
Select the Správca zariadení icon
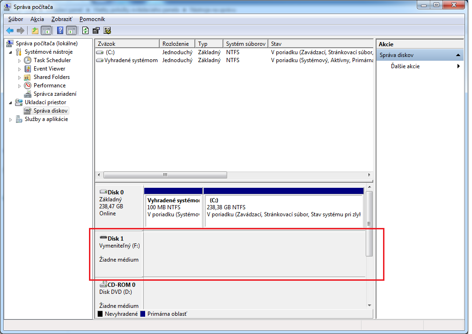28,94
